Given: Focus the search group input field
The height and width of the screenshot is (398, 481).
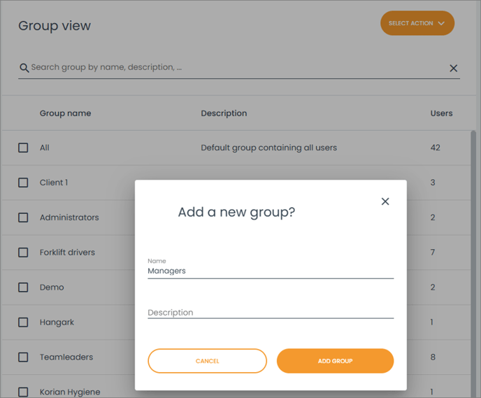Looking at the screenshot, I should point(238,68).
